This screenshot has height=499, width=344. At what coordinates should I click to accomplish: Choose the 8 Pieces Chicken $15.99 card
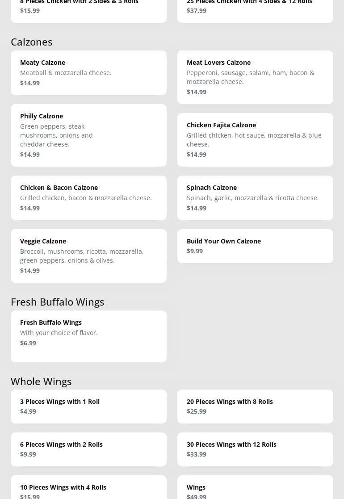(88, 9)
